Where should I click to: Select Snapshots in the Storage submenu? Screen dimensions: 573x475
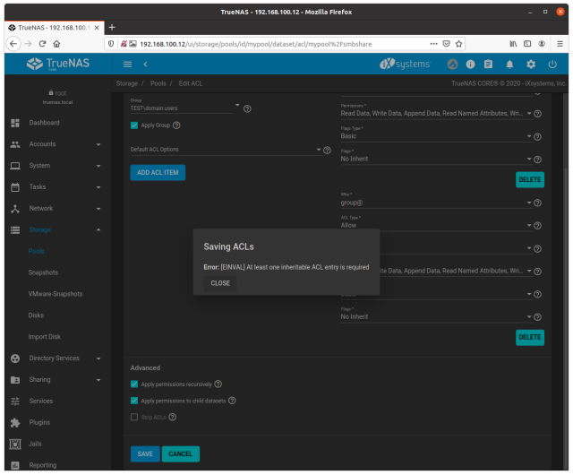[x=43, y=272]
